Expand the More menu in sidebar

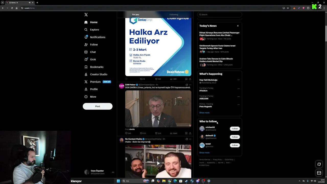[90, 97]
